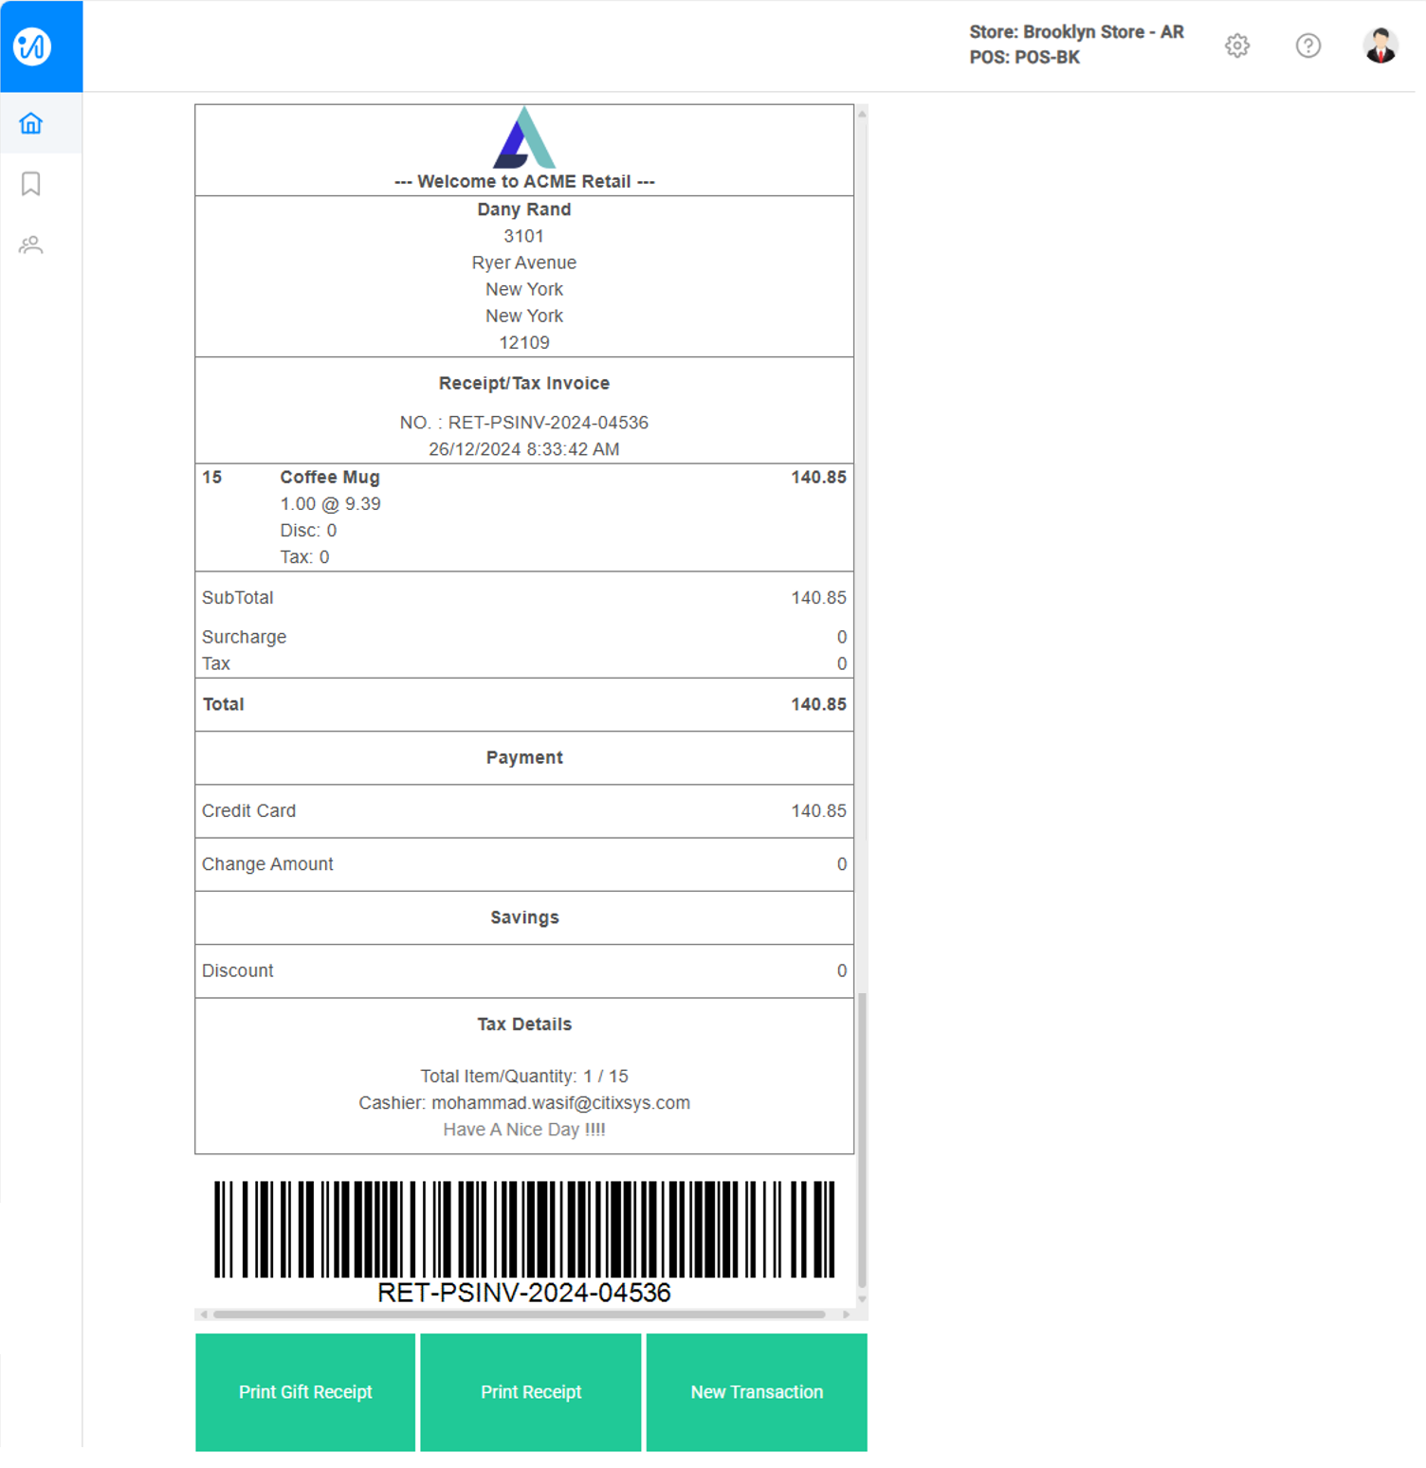Click Store: Brooklyn Store - AR text
Screen dimensions: 1426x1468
point(1076,32)
